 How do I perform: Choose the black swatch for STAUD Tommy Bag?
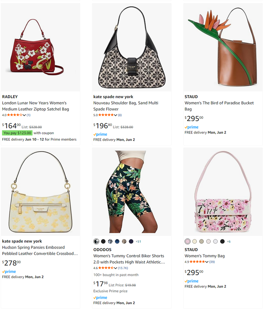222,241
